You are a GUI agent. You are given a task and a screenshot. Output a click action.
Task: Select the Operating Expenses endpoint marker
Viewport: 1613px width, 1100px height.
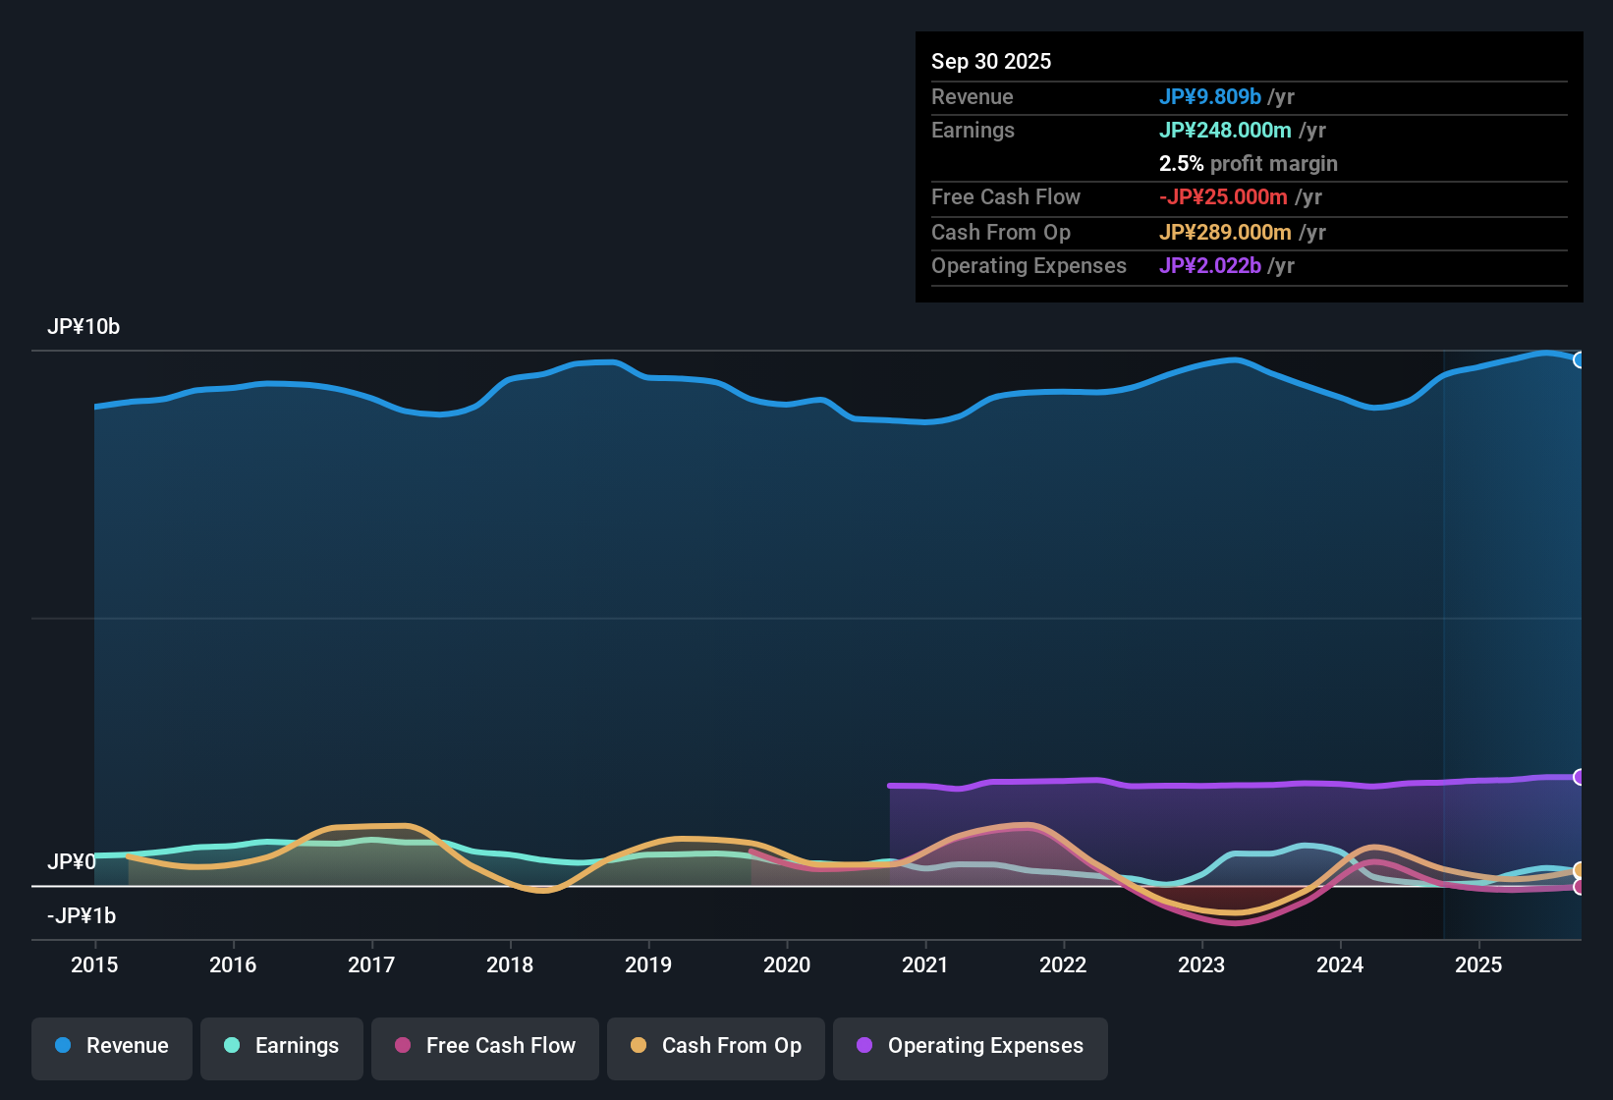1580,777
